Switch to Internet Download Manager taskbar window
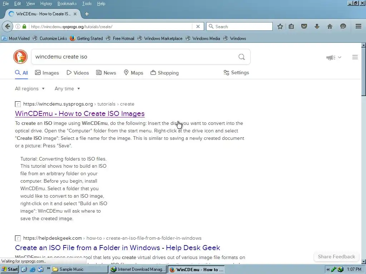Image resolution: width=366 pixels, height=274 pixels. tap(138, 269)
